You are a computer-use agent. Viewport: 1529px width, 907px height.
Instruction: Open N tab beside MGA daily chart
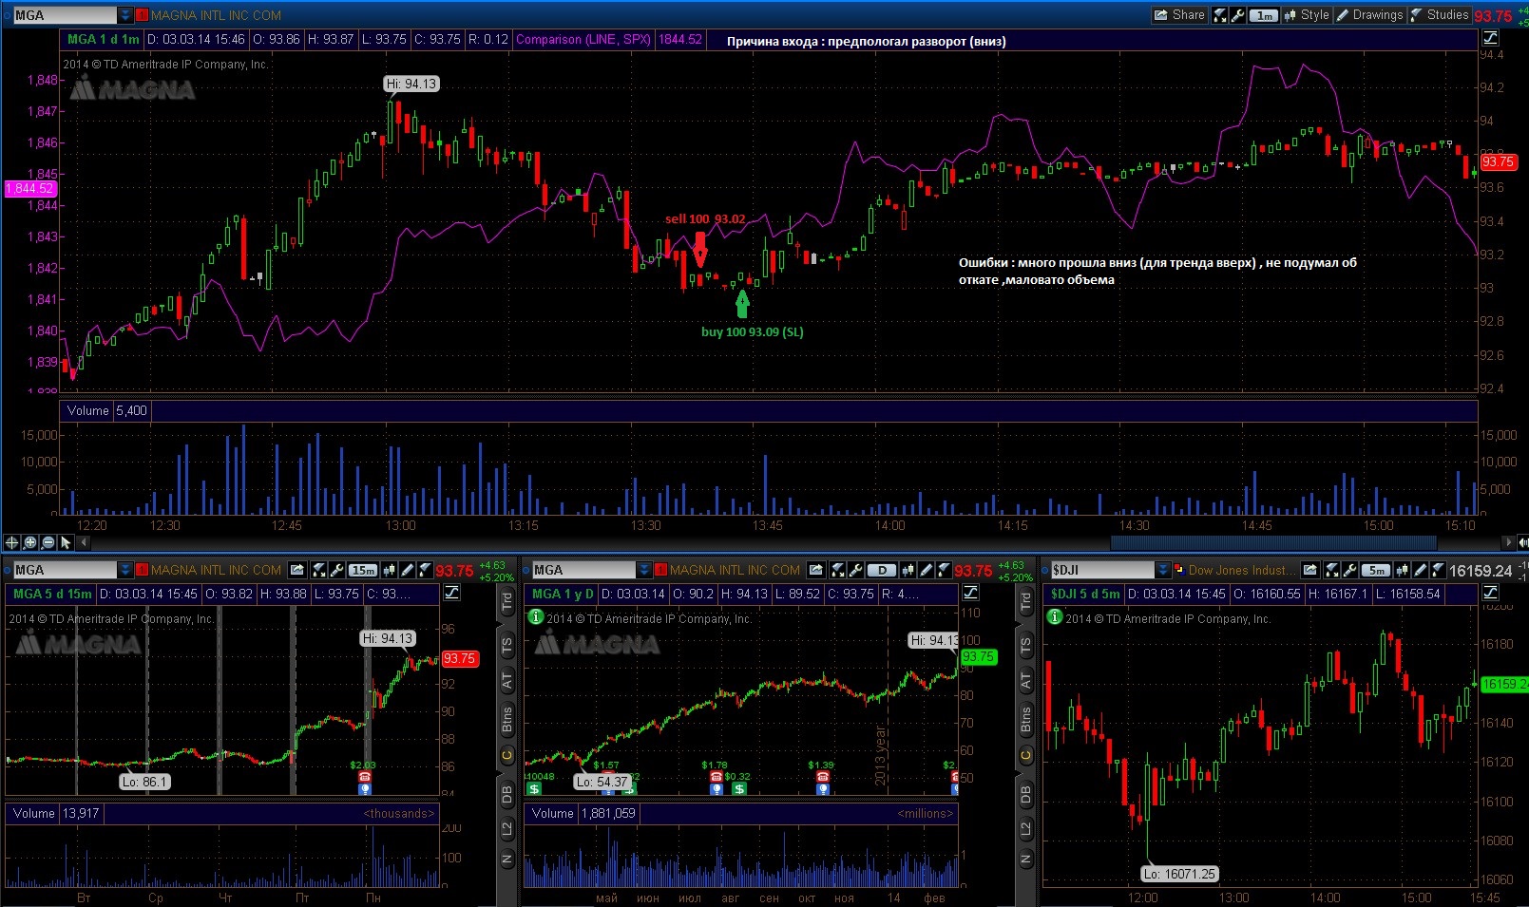coord(1025,860)
